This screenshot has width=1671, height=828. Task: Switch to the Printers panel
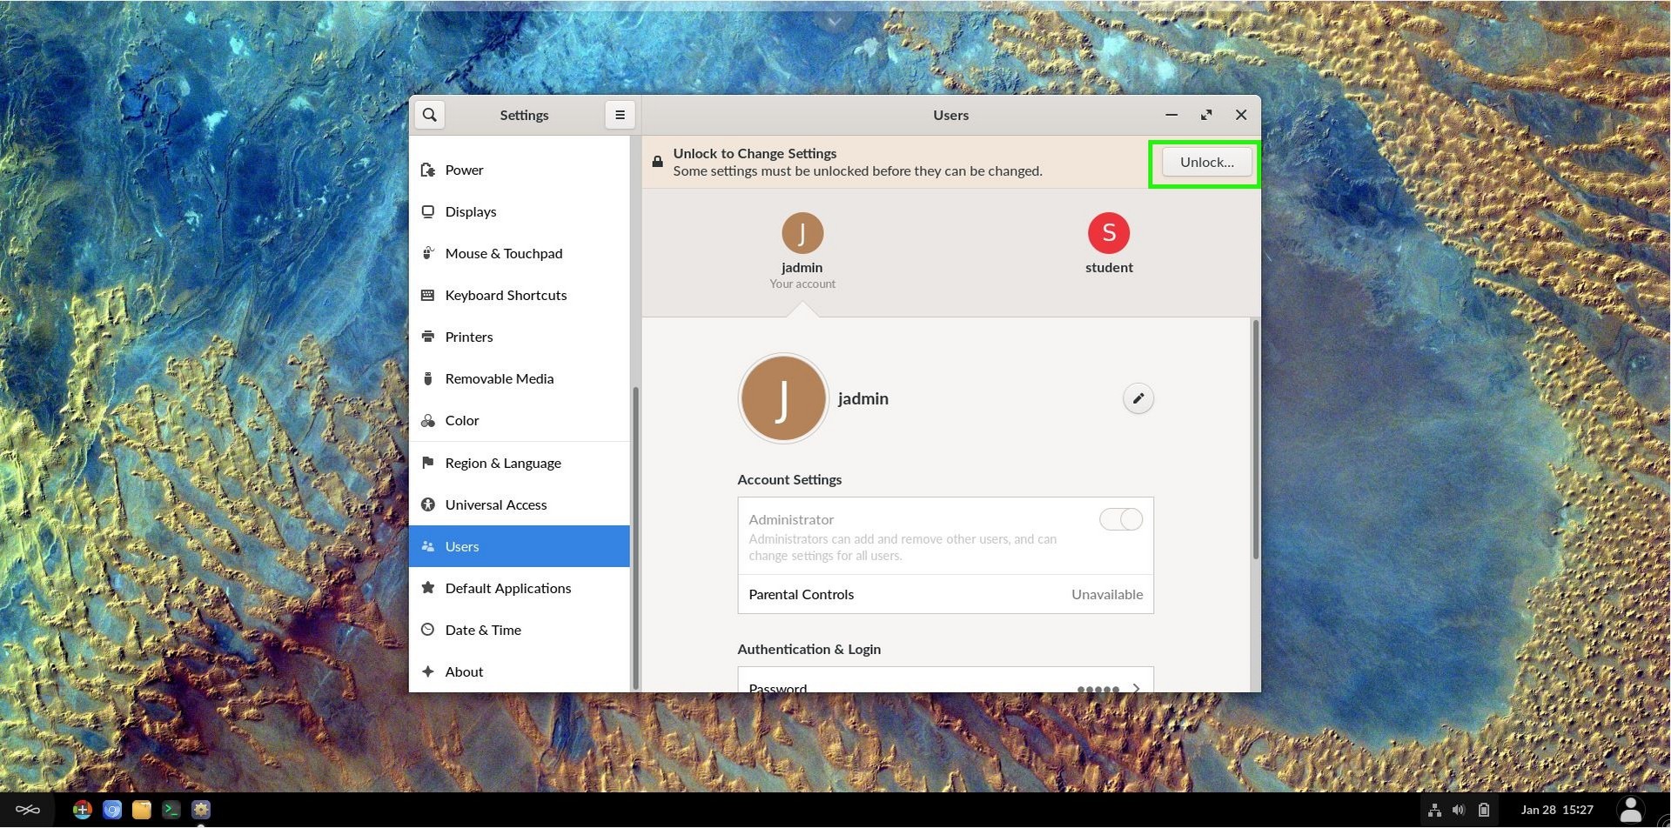(x=520, y=337)
